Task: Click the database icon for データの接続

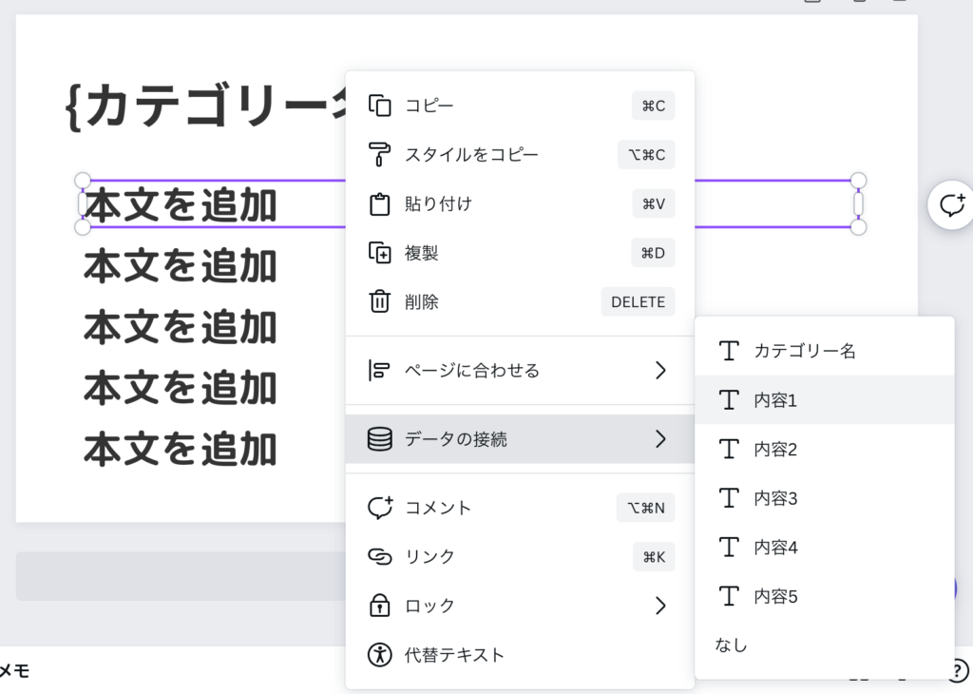Action: tap(379, 439)
